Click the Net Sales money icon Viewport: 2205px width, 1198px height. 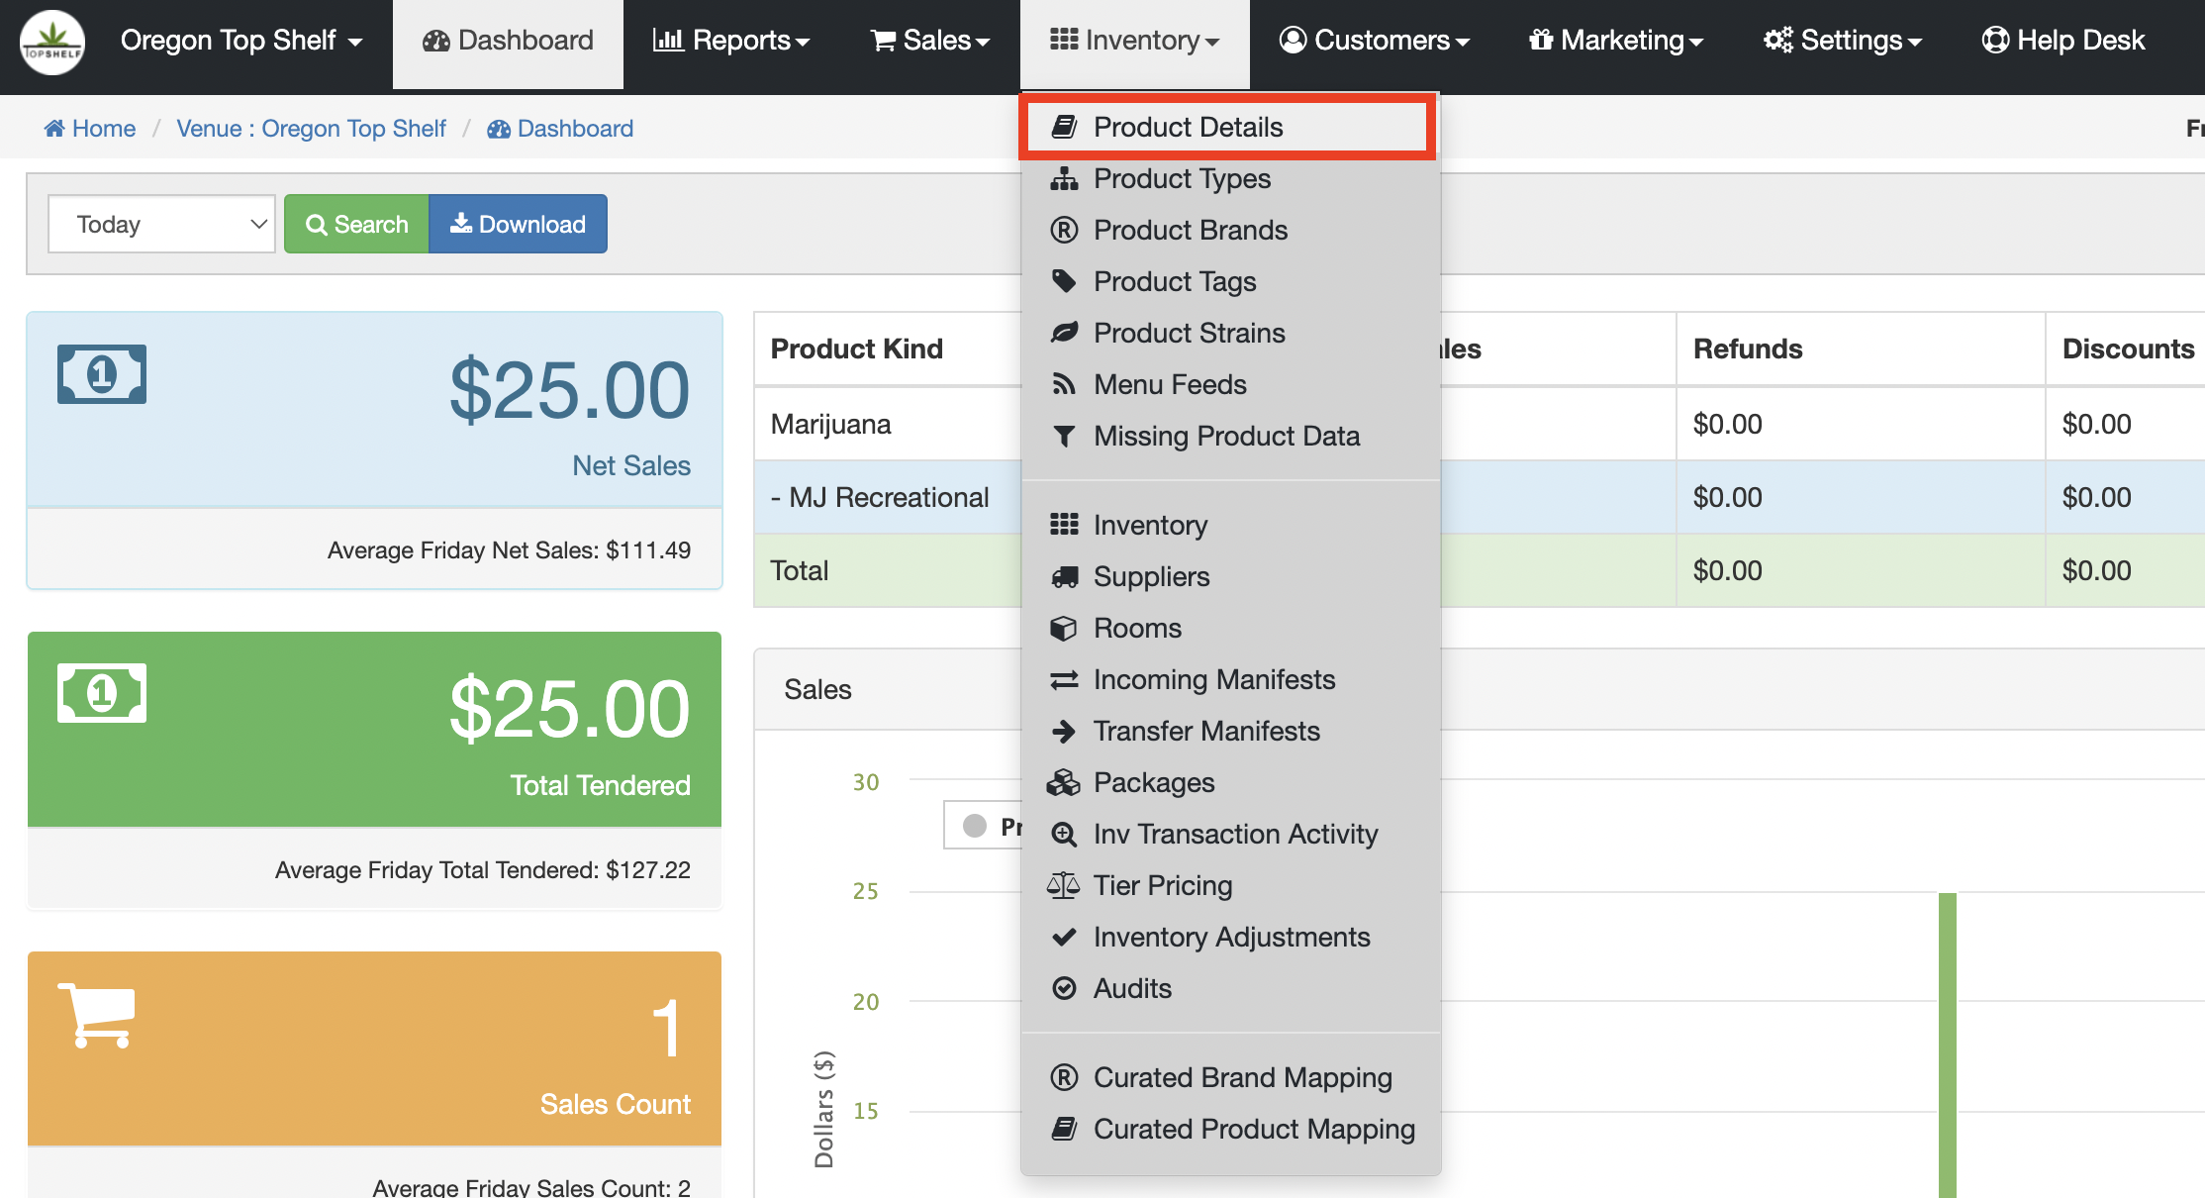coord(102,374)
